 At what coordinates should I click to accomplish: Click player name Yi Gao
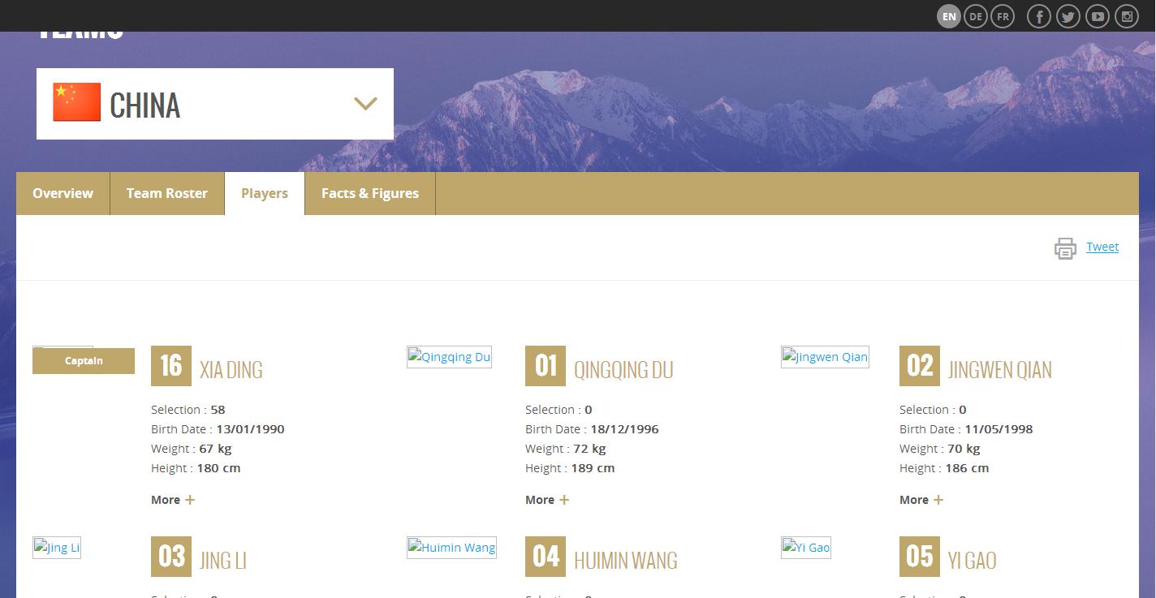pos(973,561)
